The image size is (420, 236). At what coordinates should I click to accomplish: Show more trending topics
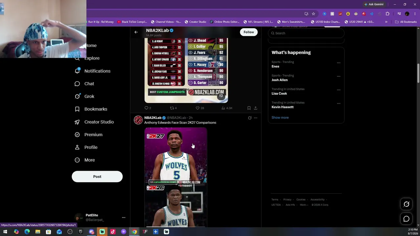pyautogui.click(x=280, y=117)
